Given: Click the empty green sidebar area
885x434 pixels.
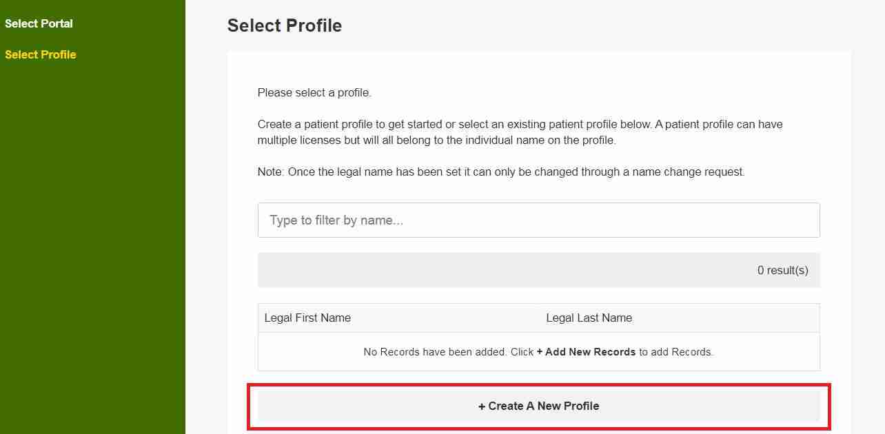Looking at the screenshot, I should point(92,241).
